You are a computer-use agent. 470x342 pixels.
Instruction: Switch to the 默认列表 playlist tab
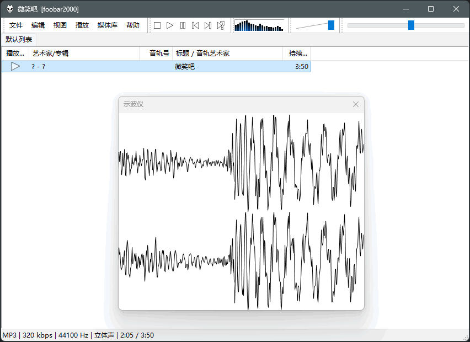19,39
